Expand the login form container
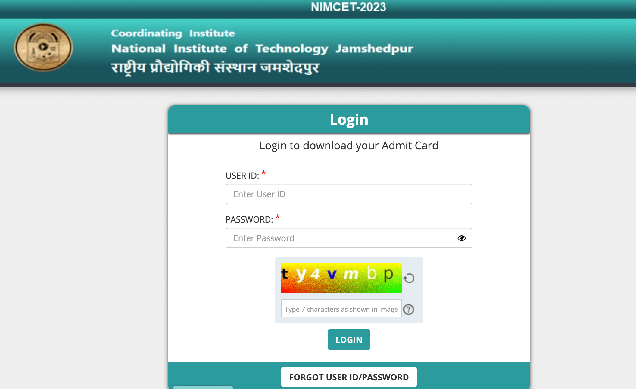This screenshot has height=389, width=636. [348, 119]
